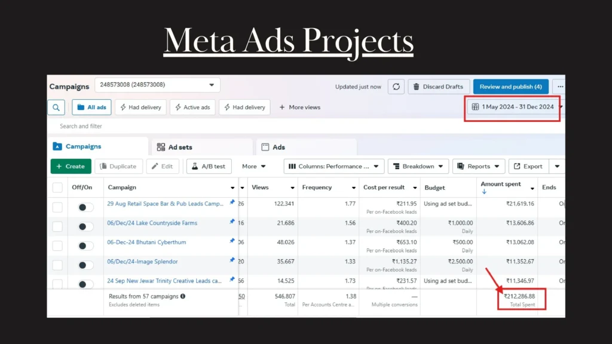
Task: Open the three-dots more options button
Action: tap(558, 87)
